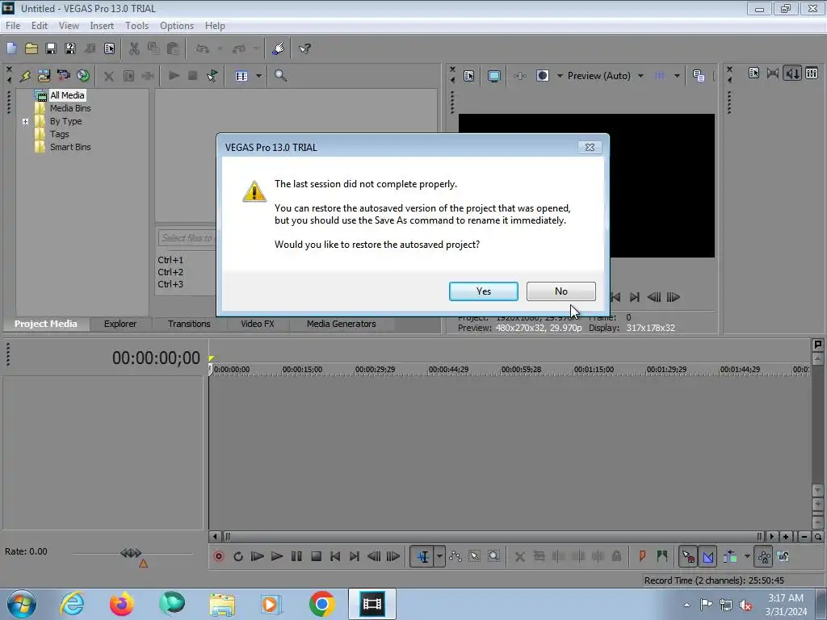827x620 pixels.
Task: Switch to the Transitions tab
Action: 189,324
